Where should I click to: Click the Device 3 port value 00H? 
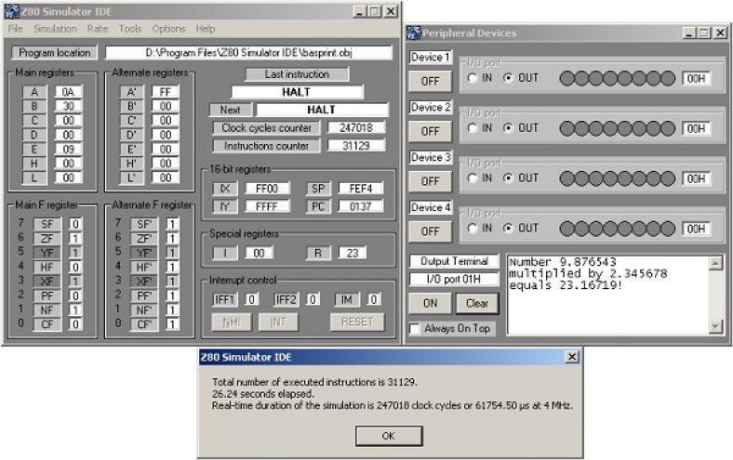tap(696, 178)
